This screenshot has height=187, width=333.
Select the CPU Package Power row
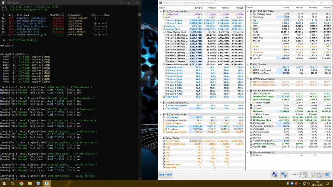(202, 126)
